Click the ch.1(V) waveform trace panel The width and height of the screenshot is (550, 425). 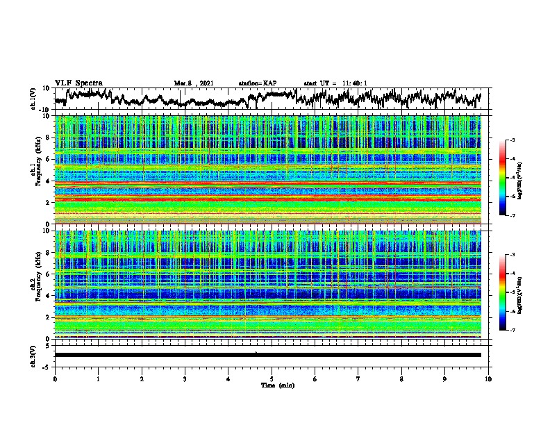click(x=273, y=99)
